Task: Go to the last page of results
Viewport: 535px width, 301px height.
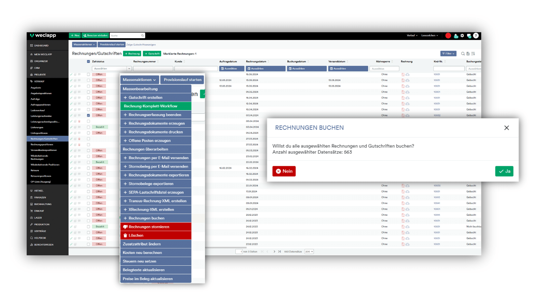Action: pos(280,252)
